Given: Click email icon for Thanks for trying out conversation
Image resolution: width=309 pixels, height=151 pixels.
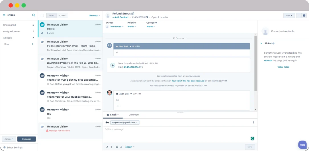Looking at the screenshot, I should 42,75.
